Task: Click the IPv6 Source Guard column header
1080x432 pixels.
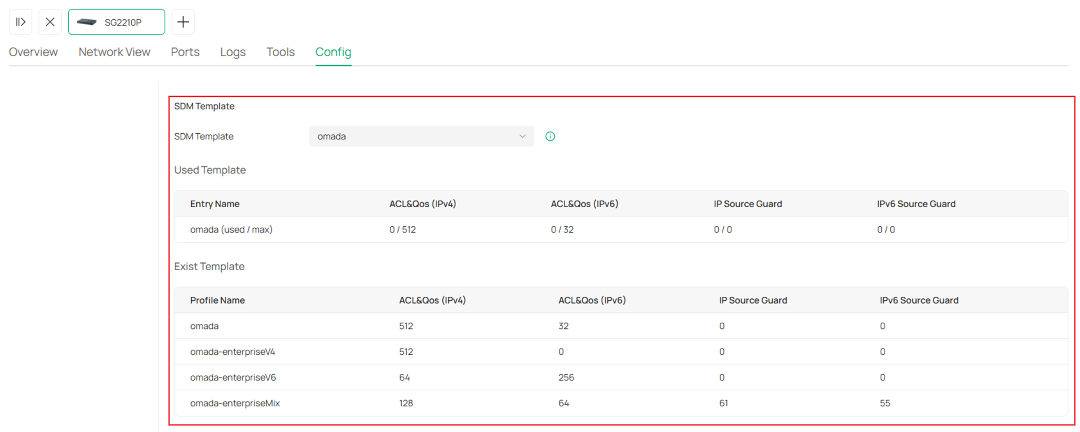Action: 916,204
